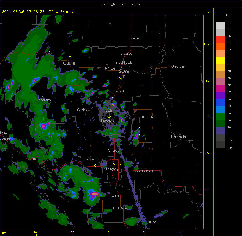The height and width of the screenshot is (236, 242).
Task: Select the Stettler label
Action: pyautogui.click(x=178, y=66)
